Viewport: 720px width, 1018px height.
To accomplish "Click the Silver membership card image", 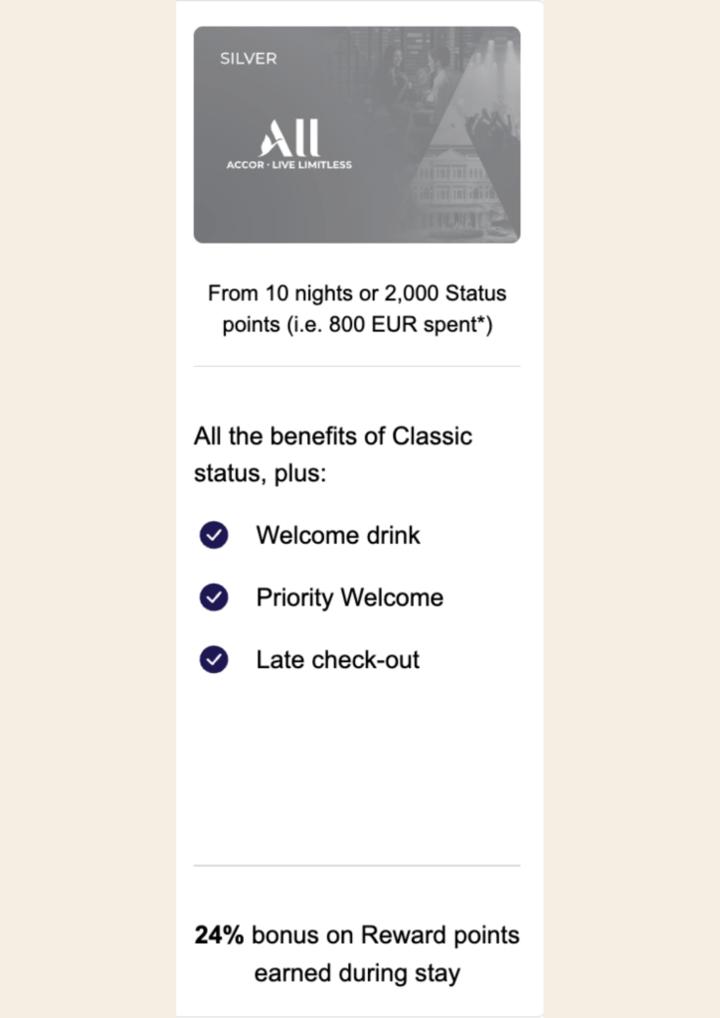I will [x=356, y=134].
